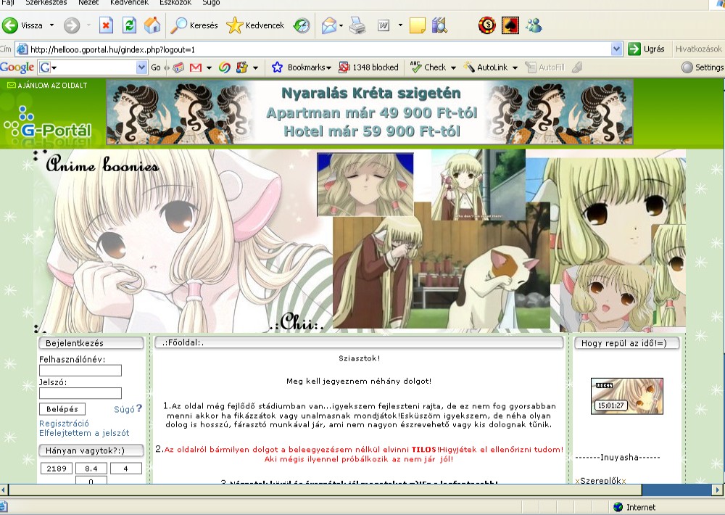This screenshot has width=725, height=515.
Task: Expand the address bar URL dropdown
Action: [616, 49]
